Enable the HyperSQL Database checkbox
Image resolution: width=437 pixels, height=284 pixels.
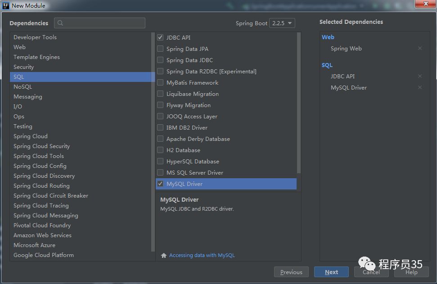click(x=160, y=162)
